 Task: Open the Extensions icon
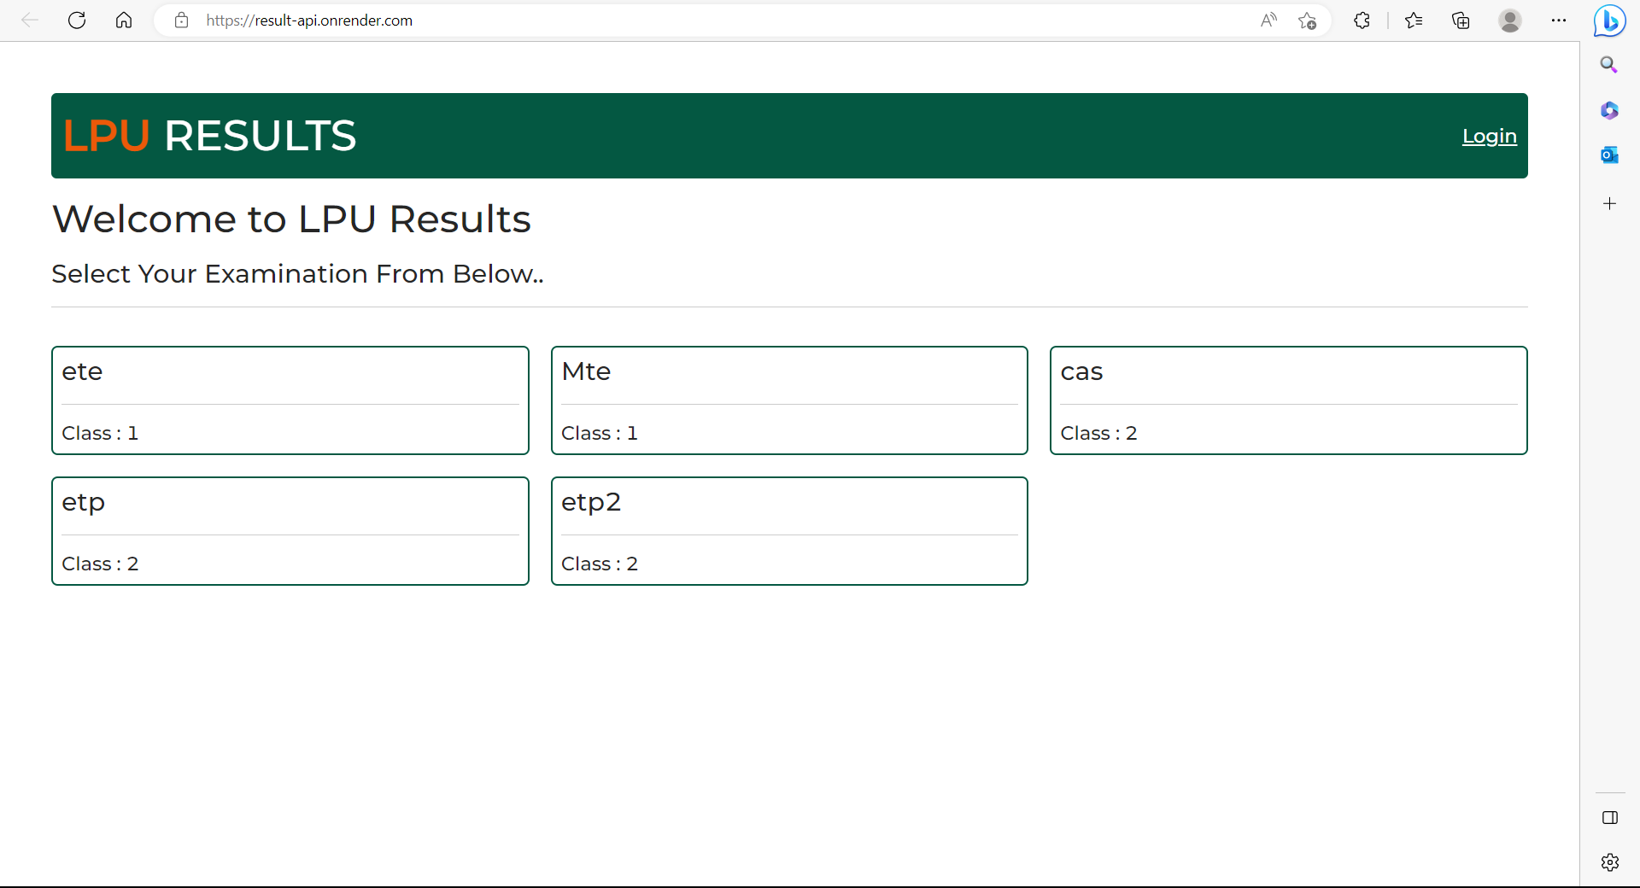coord(1362,20)
